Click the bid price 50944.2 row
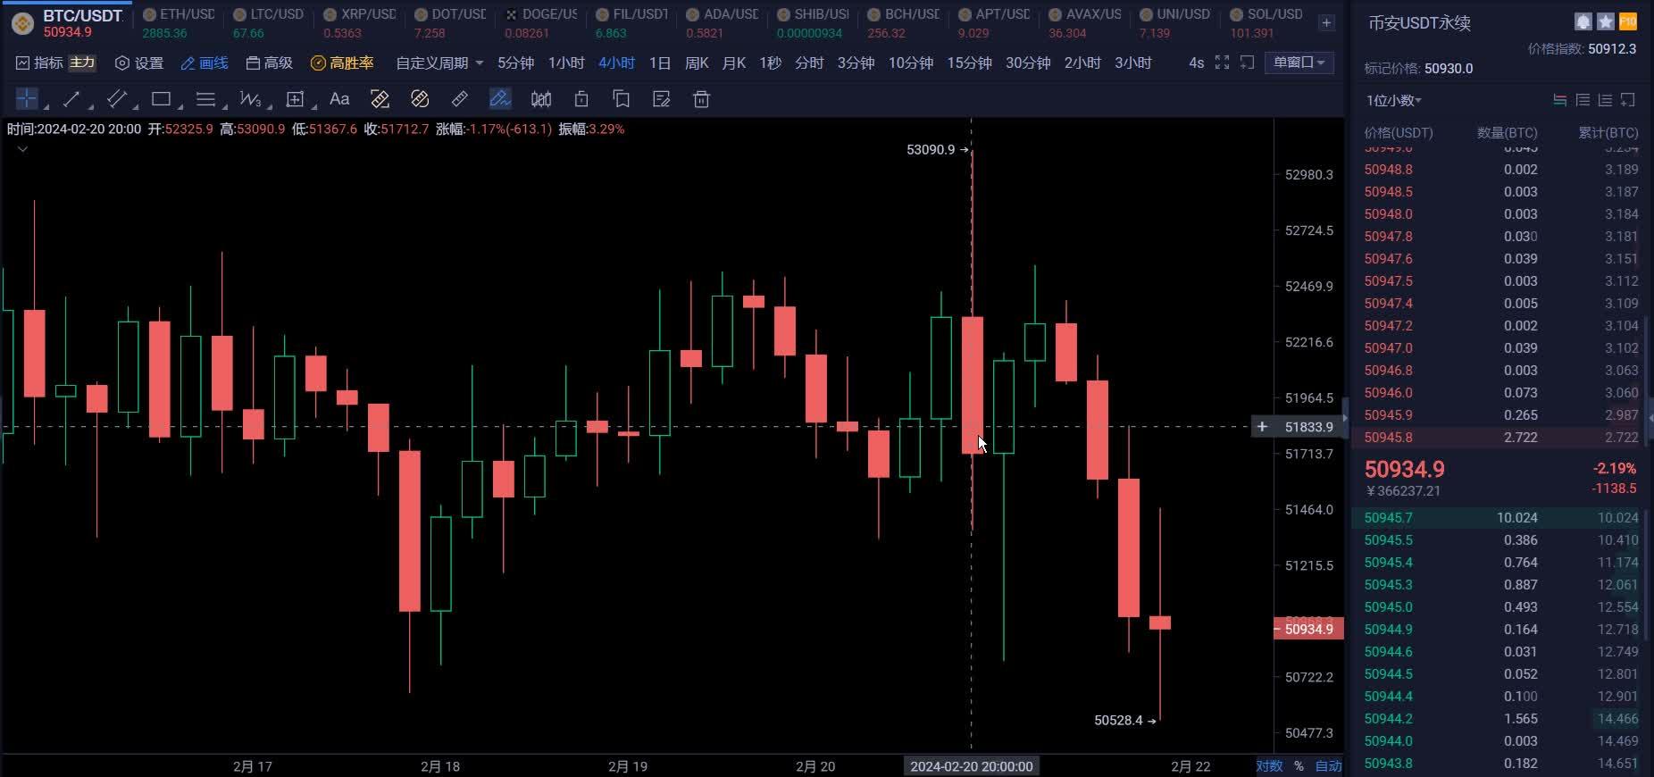This screenshot has width=1654, height=777. point(1500,719)
